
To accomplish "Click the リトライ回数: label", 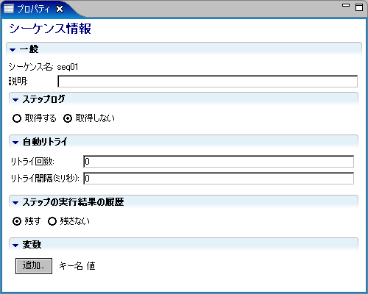I will (x=32, y=162).
